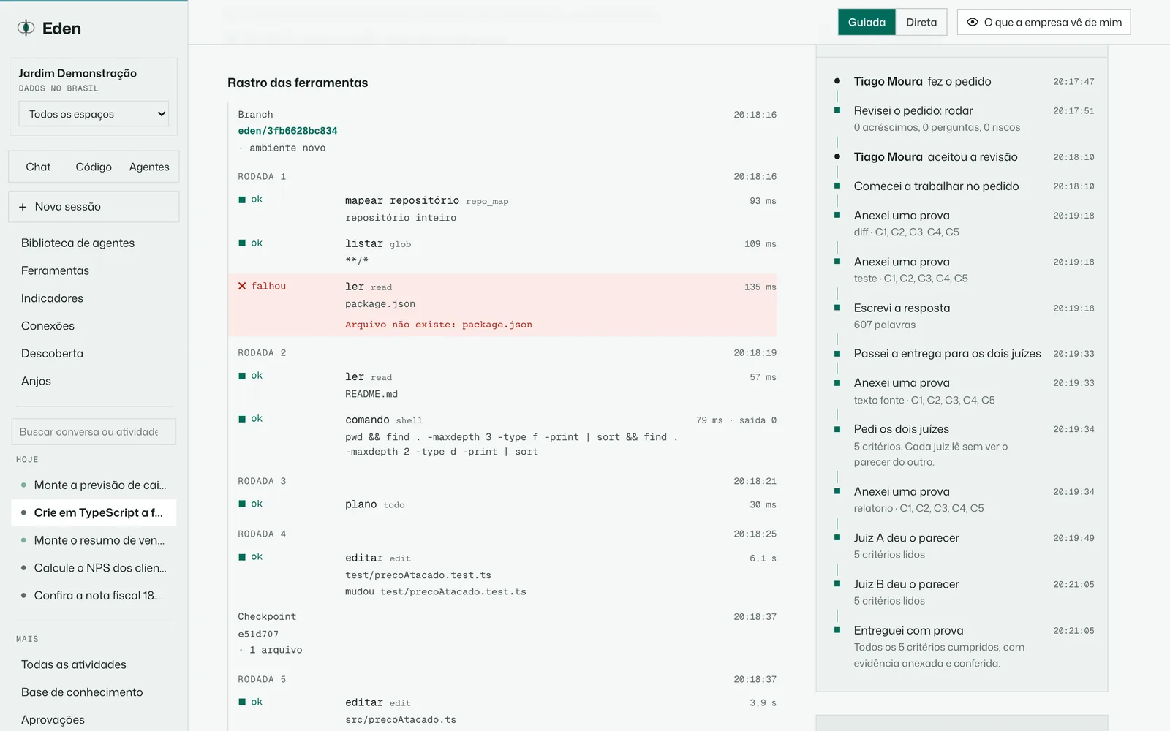Open Biblioteca de agentes
1170x731 pixels.
pos(78,243)
